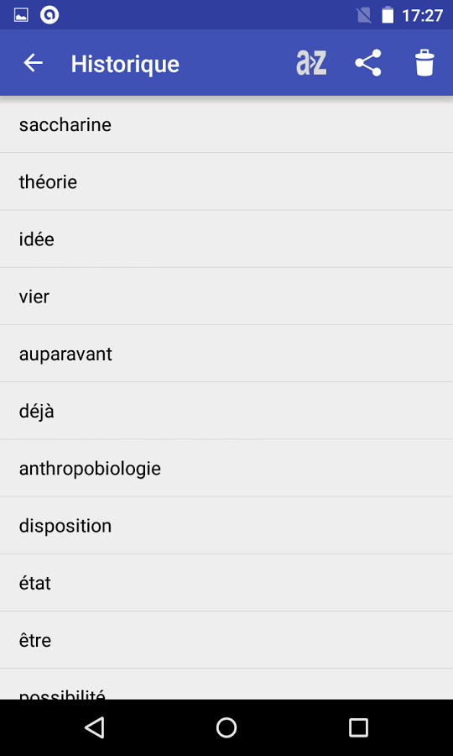This screenshot has height=756, width=453.
Task: Open the image notification in status bar
Action: pyautogui.click(x=21, y=15)
